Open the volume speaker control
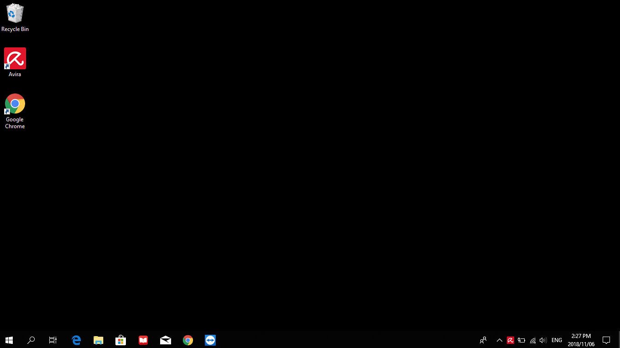The width and height of the screenshot is (620, 348). pos(543,340)
